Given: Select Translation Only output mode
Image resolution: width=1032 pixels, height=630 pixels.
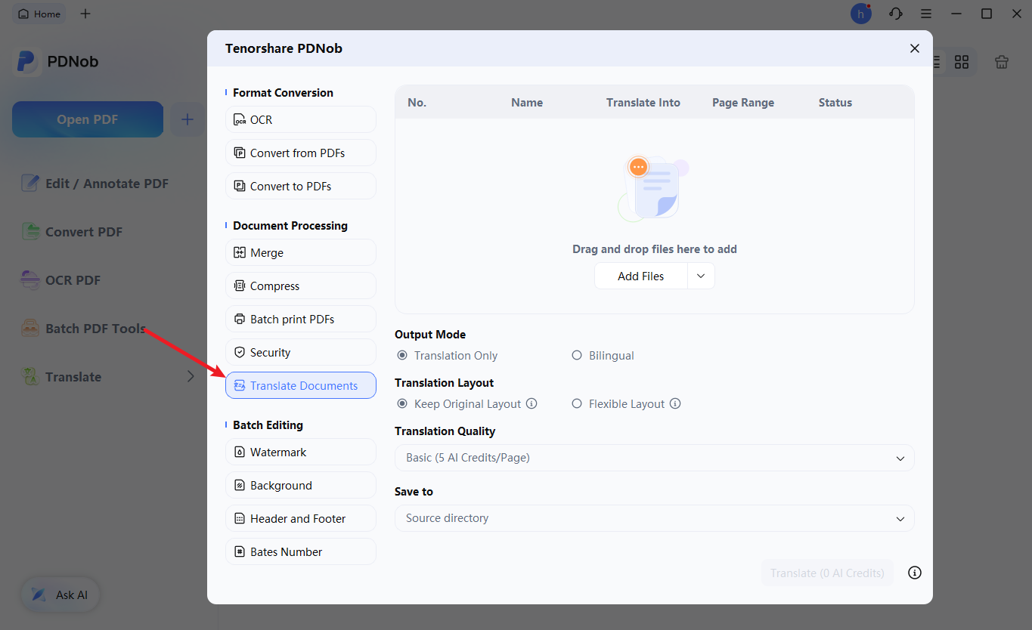Looking at the screenshot, I should [x=448, y=356].
